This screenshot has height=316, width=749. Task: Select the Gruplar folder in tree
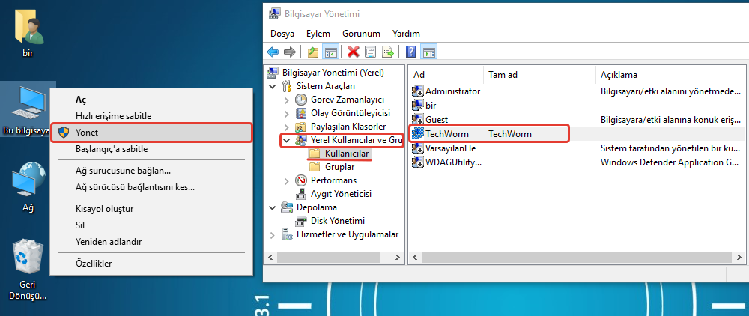click(x=339, y=167)
